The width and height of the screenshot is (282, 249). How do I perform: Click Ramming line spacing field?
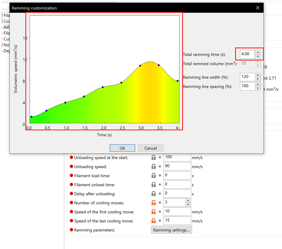[x=247, y=86]
